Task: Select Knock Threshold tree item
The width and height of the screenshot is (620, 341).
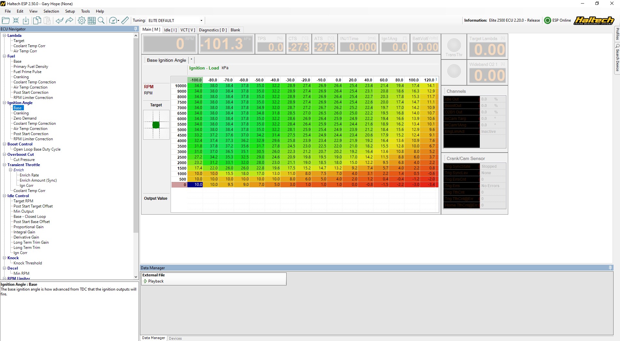Action: [28, 263]
